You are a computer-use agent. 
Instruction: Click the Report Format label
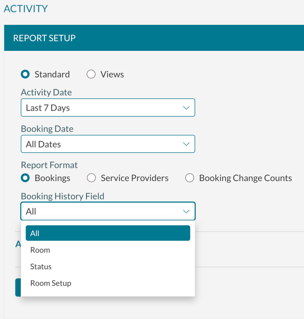point(49,165)
